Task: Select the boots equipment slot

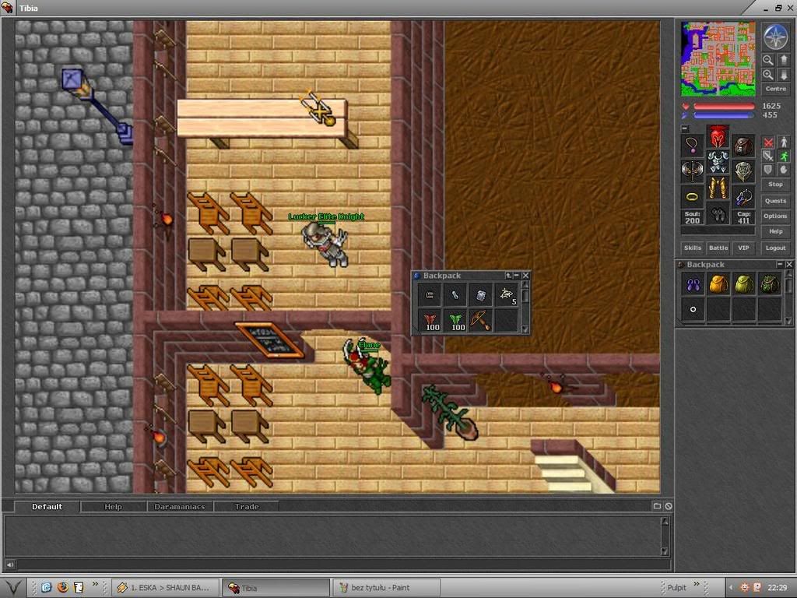Action: (718, 213)
